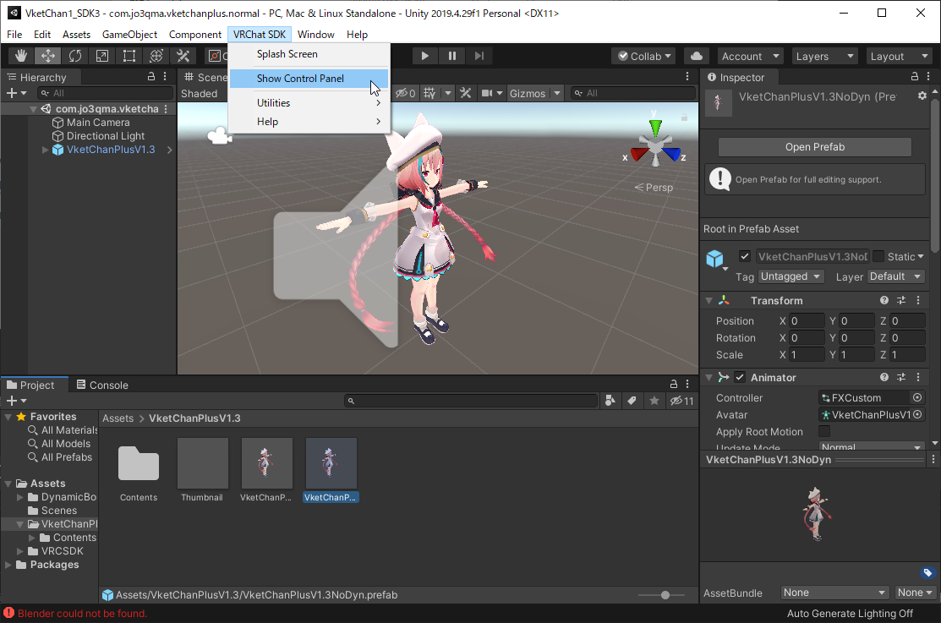This screenshot has width=941, height=623.
Task: Open the Layers dropdown
Action: coord(825,56)
